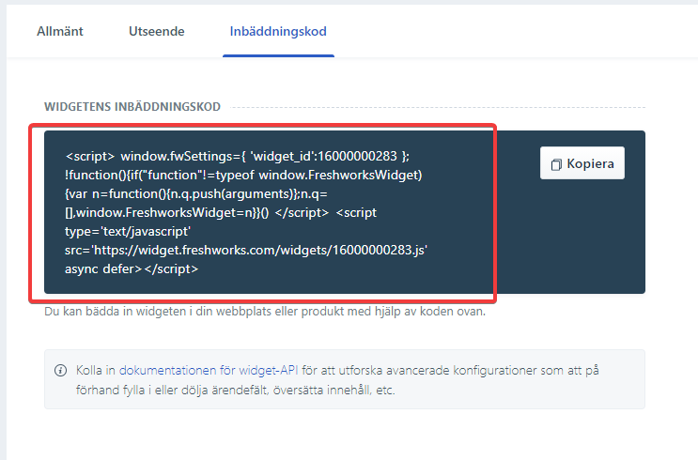Select the Inbäddningskod tab
The width and height of the screenshot is (698, 460).
coord(278,31)
